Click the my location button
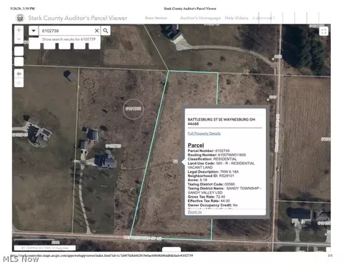 (19, 61)
